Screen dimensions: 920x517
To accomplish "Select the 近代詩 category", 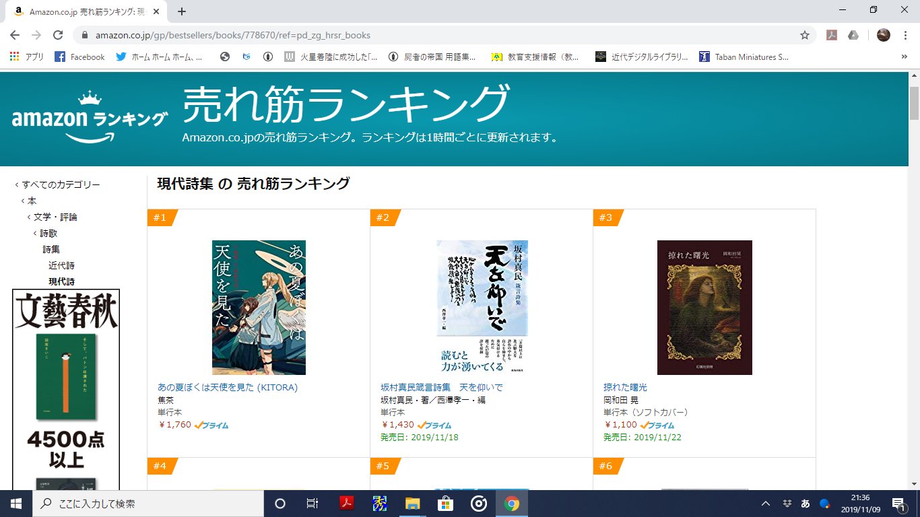I will [x=61, y=266].
